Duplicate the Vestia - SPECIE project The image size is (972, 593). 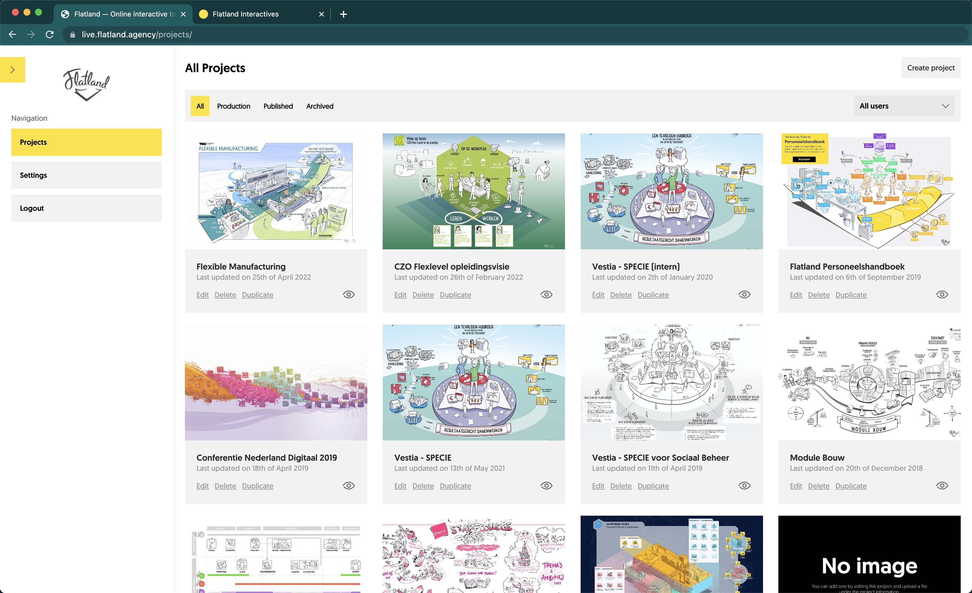(455, 486)
